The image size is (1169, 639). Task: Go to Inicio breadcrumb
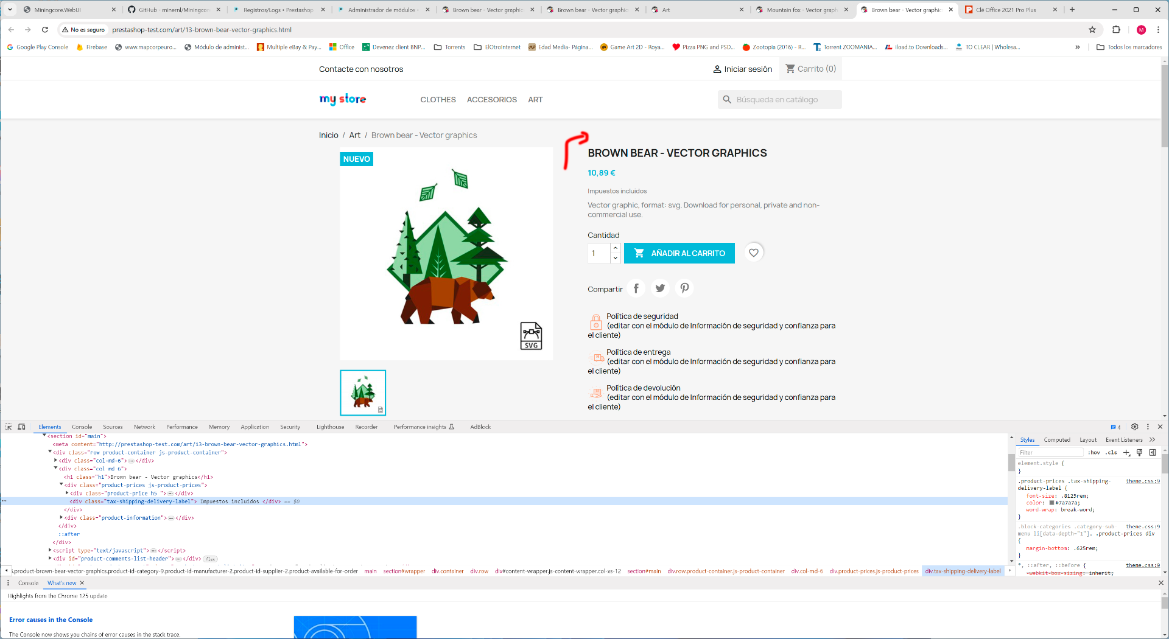tap(329, 135)
